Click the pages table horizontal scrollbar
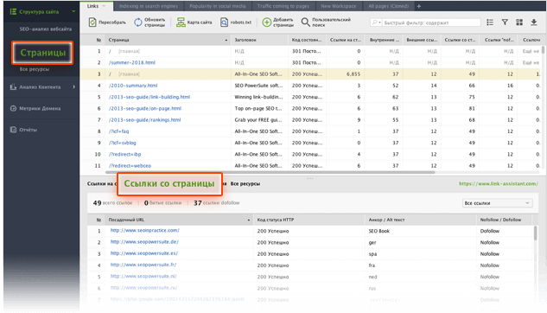The height and width of the screenshot is (313, 547). (x=270, y=172)
